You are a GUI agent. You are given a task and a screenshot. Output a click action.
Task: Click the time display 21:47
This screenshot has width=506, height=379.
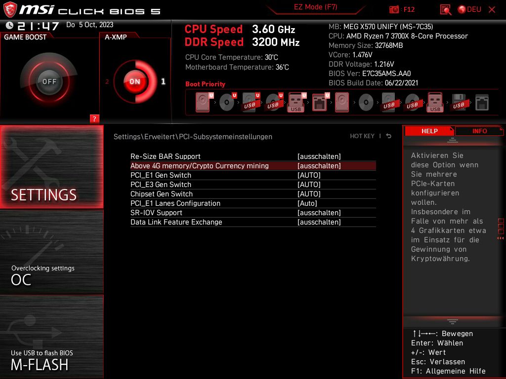(x=38, y=26)
